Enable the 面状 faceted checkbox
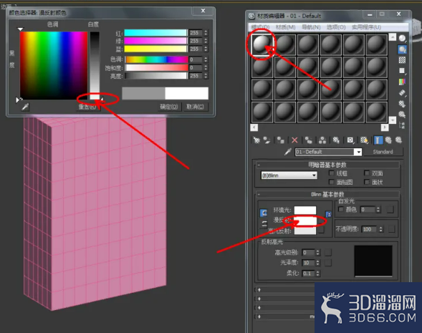Viewport: 422px width, 333px height. pos(367,182)
